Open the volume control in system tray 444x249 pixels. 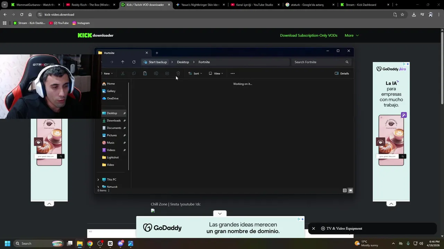(x=421, y=243)
